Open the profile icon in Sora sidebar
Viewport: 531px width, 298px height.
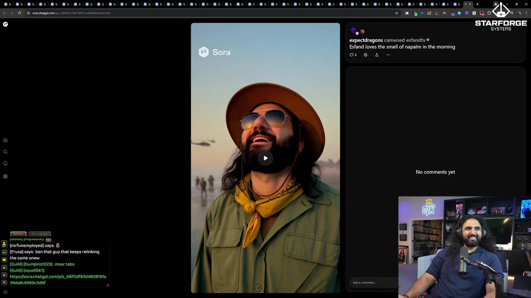tap(5, 176)
